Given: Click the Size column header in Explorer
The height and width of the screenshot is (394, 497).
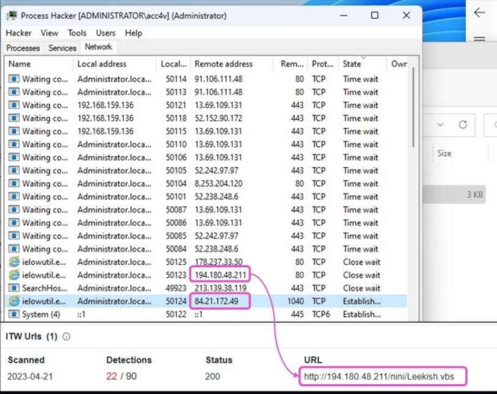Looking at the screenshot, I should click(444, 154).
